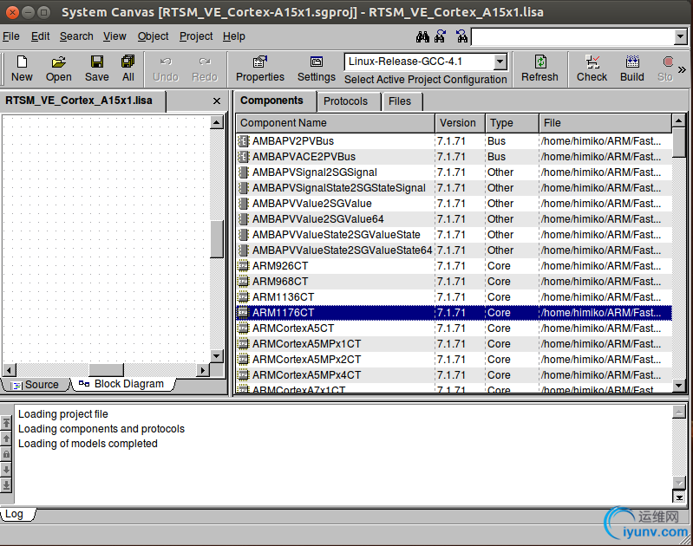
Task: Open project Settings from the toolbar
Action: coord(317,69)
